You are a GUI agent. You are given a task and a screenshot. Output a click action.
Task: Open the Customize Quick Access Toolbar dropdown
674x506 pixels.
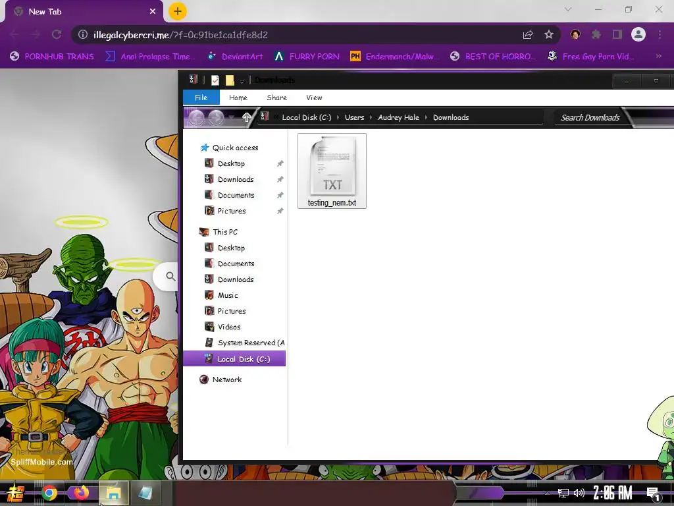pyautogui.click(x=242, y=80)
